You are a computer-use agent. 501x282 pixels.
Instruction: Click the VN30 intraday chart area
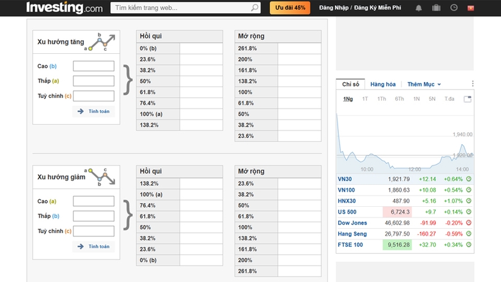(405, 140)
